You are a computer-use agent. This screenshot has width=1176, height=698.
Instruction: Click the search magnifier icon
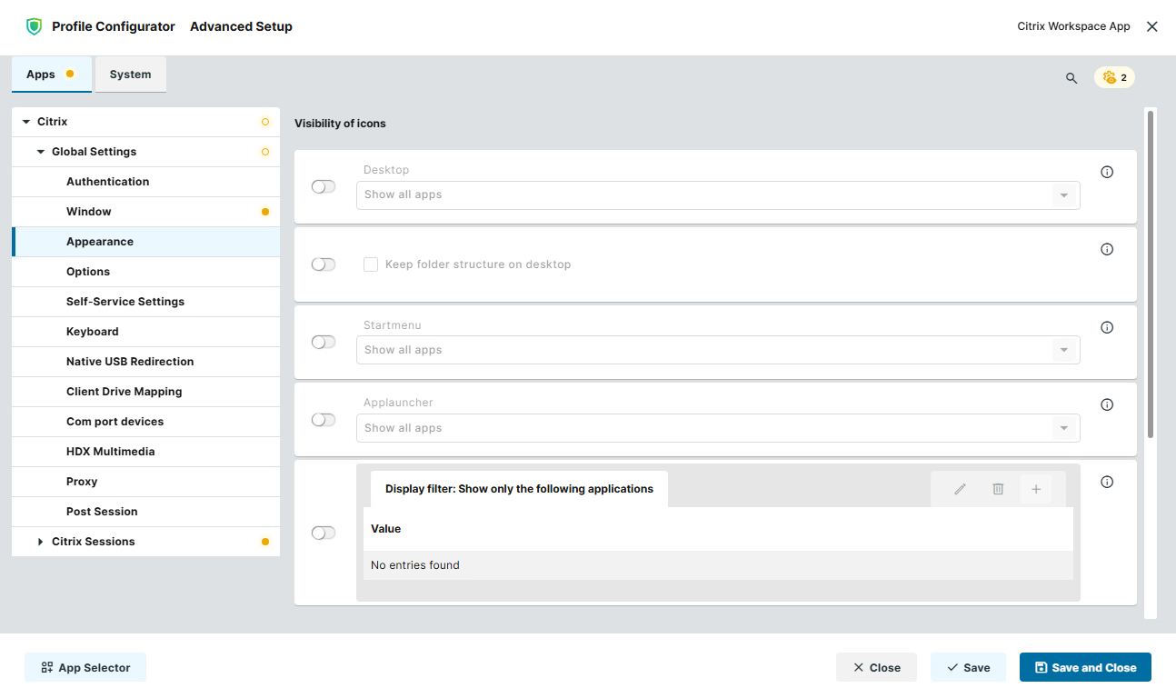tap(1071, 78)
